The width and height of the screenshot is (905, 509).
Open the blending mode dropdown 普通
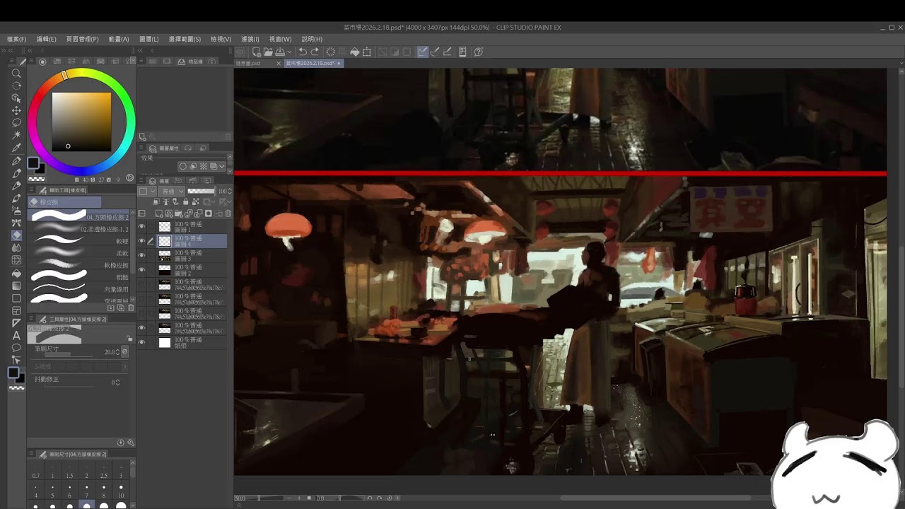(x=170, y=192)
